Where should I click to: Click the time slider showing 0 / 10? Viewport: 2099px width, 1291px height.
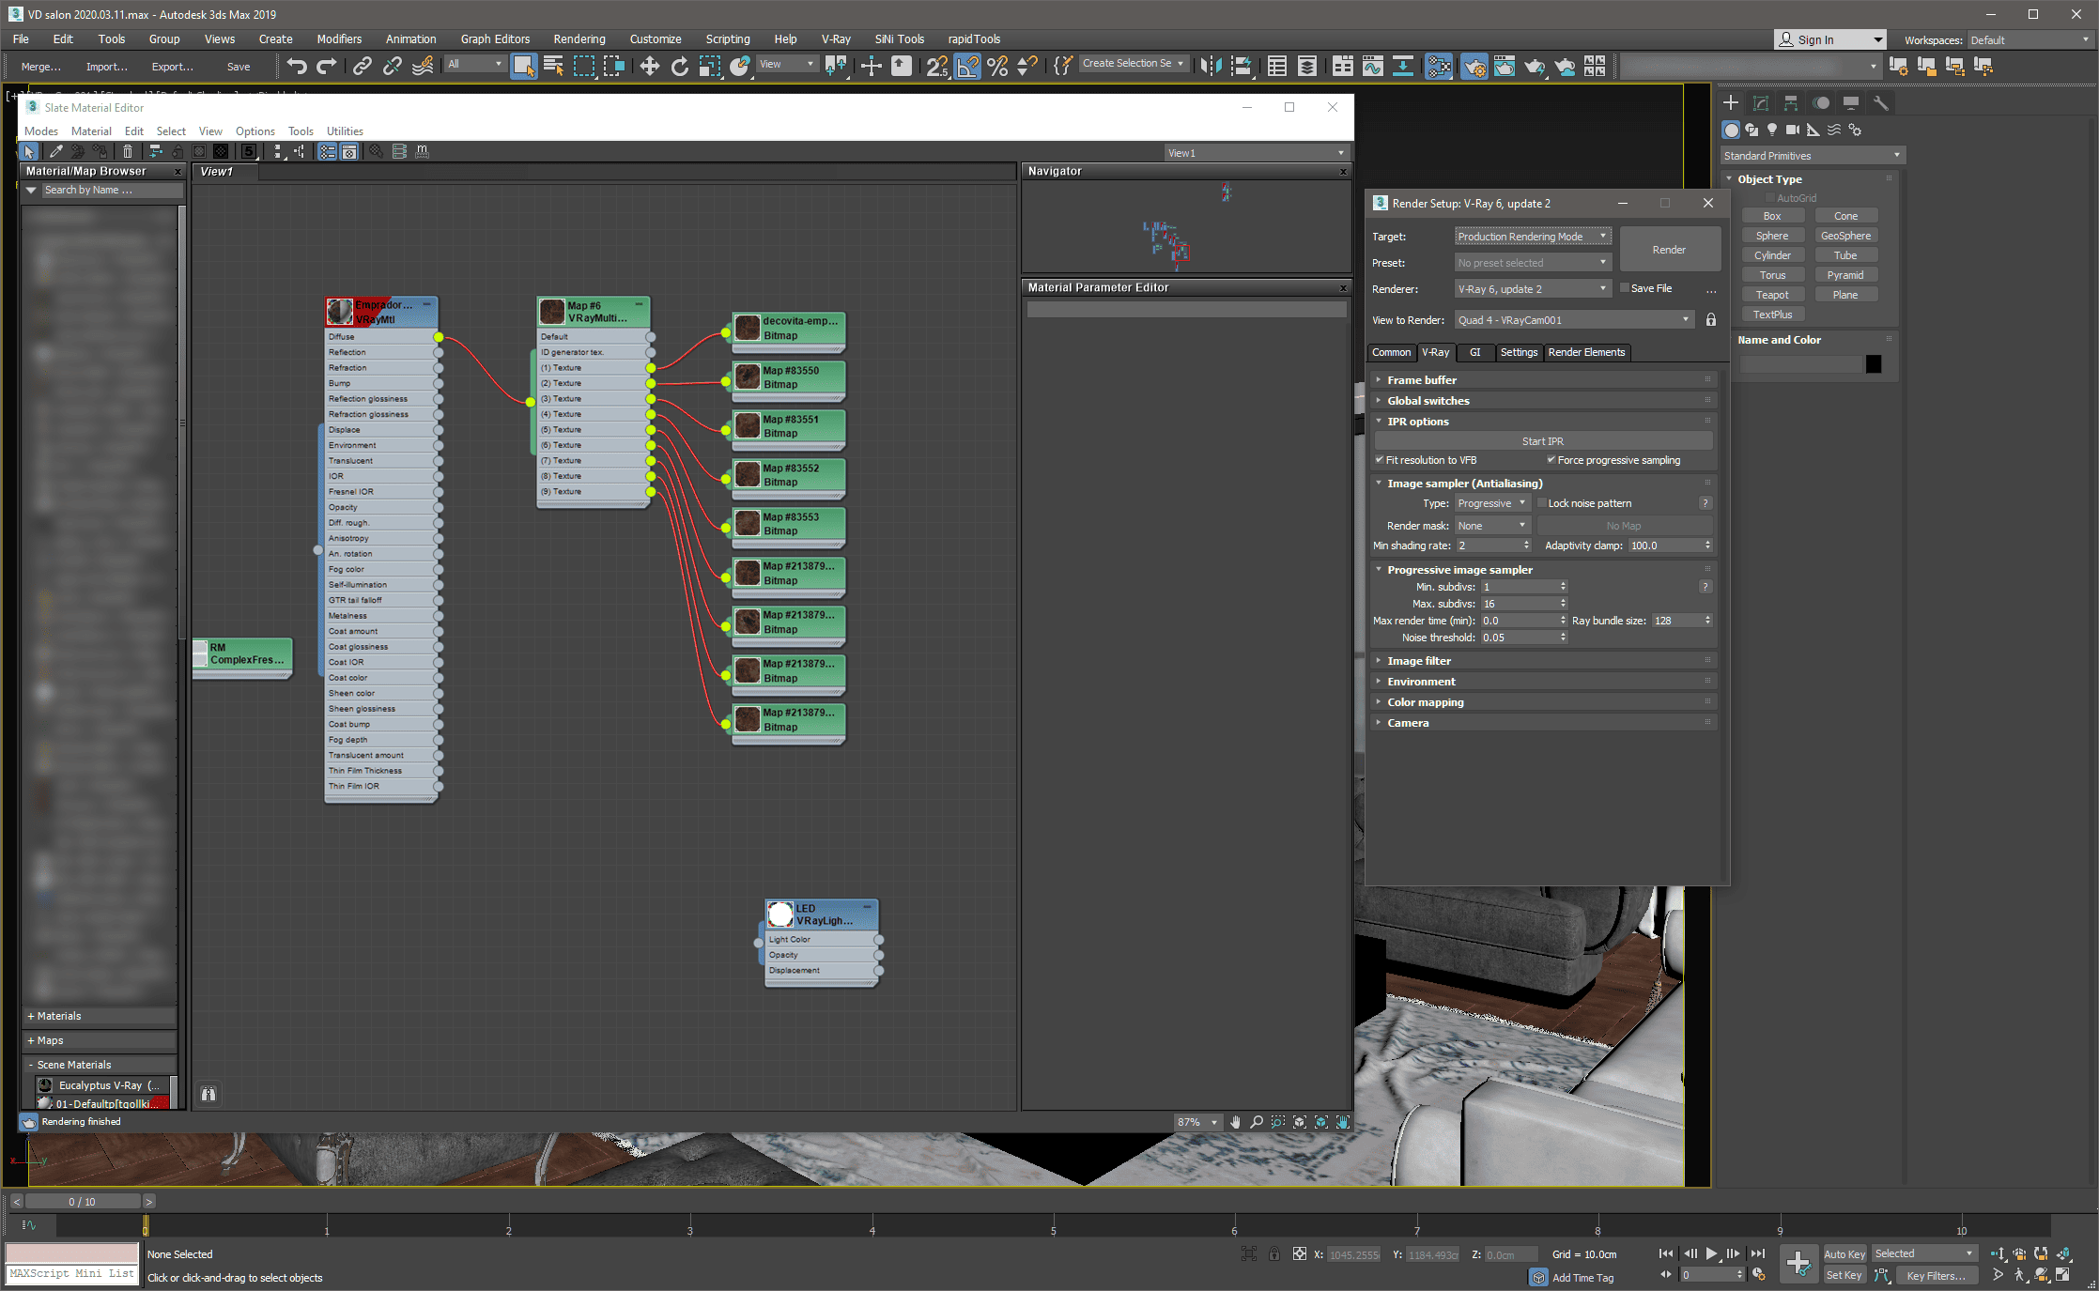[83, 1202]
